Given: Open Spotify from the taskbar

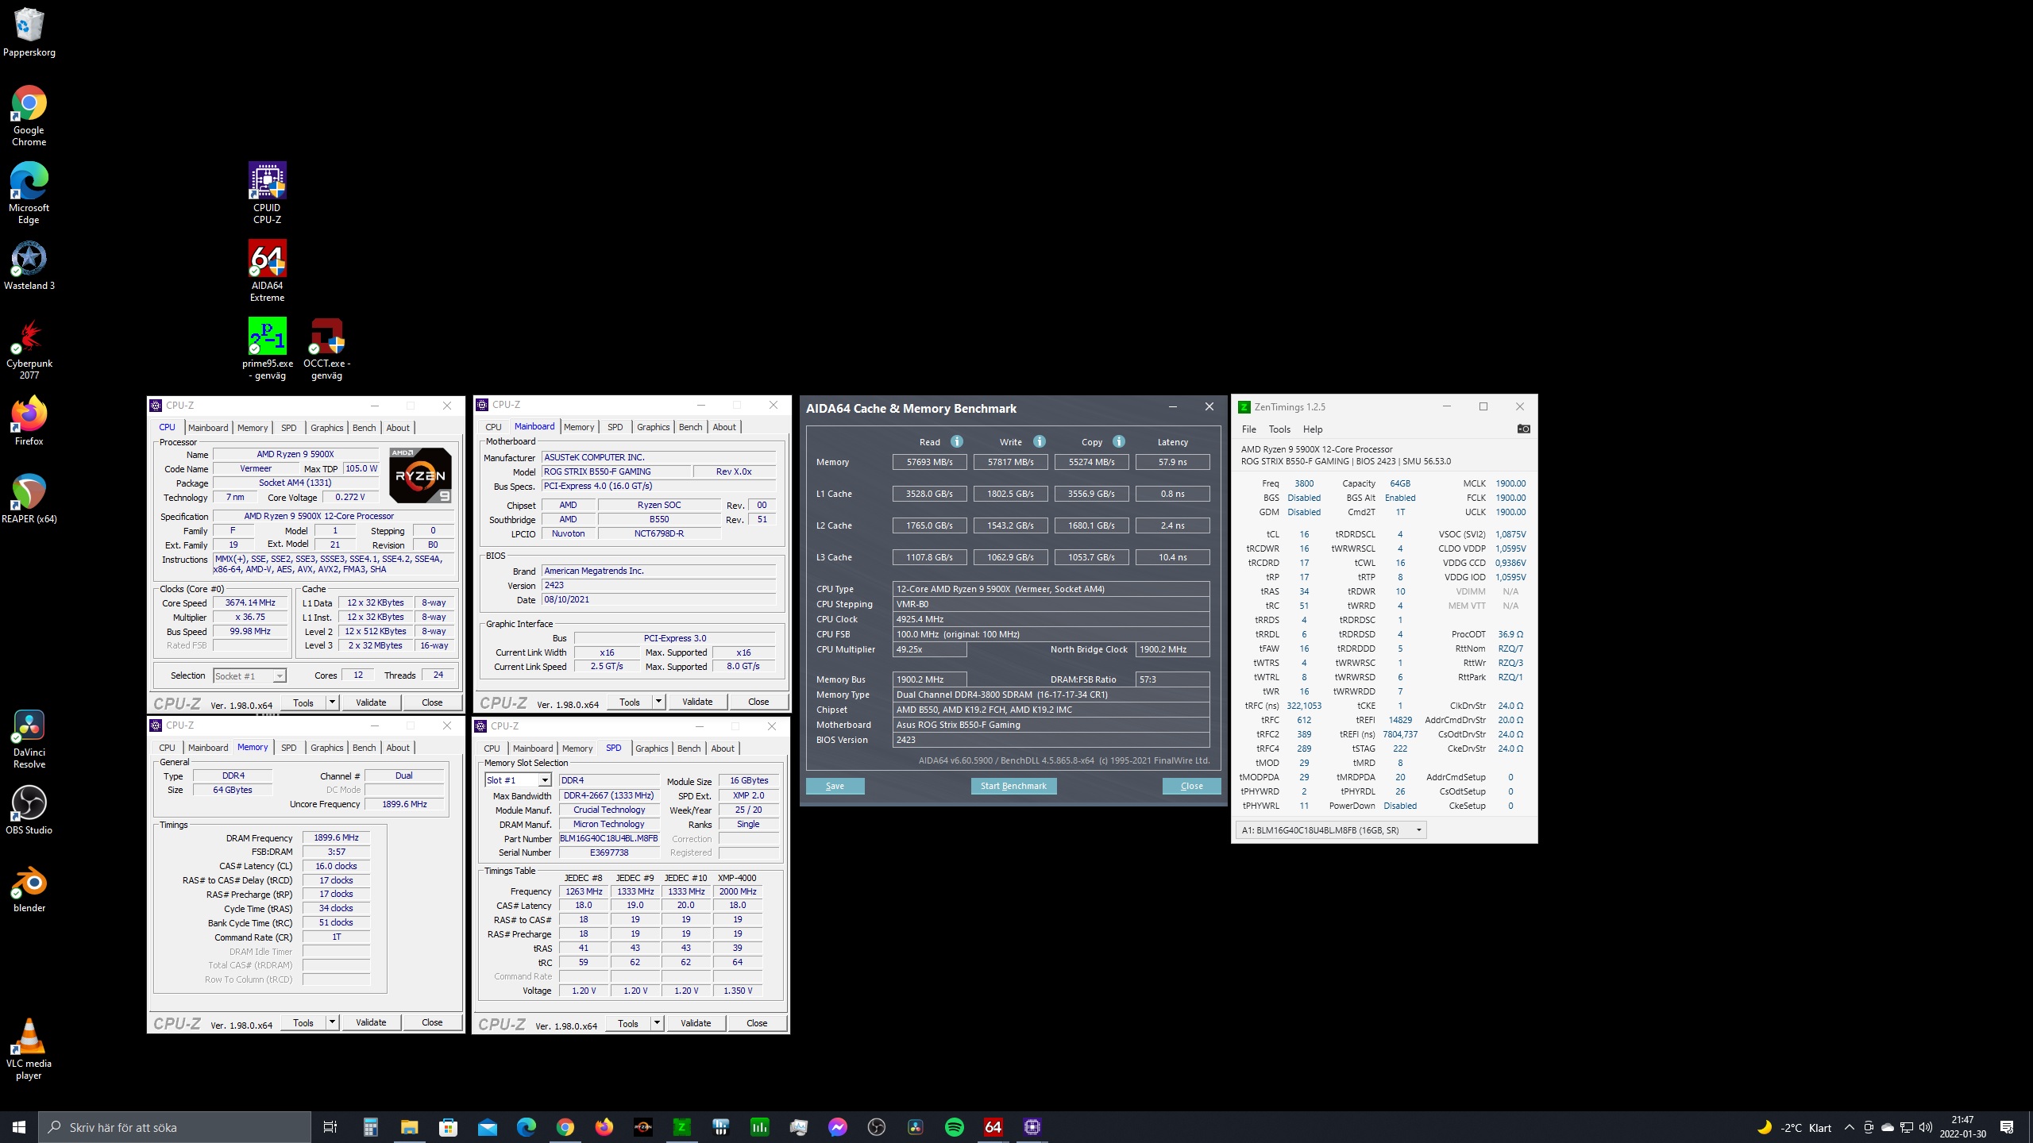Looking at the screenshot, I should (955, 1127).
